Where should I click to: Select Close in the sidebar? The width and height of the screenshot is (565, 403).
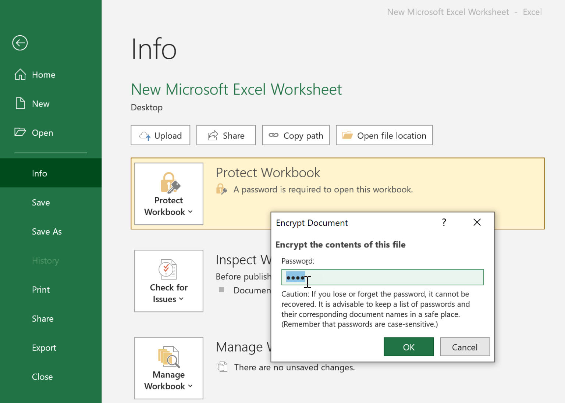(51, 377)
